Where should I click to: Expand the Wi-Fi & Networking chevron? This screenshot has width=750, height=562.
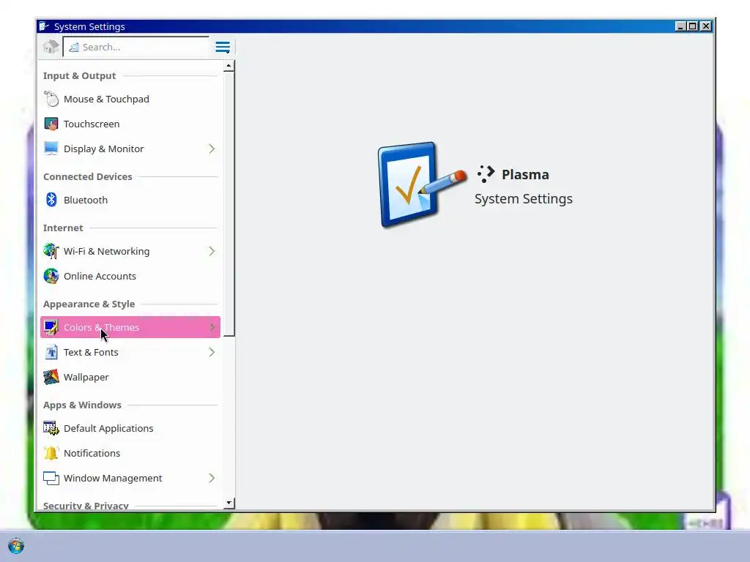pyautogui.click(x=212, y=251)
